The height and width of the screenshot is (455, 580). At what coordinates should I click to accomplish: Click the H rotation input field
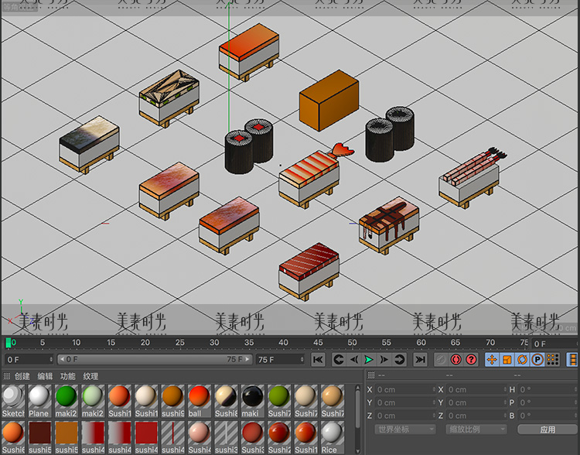click(x=548, y=389)
